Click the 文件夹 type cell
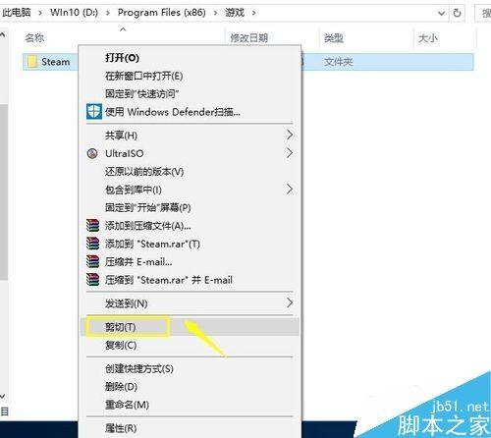The height and width of the screenshot is (438, 491). pos(338,62)
